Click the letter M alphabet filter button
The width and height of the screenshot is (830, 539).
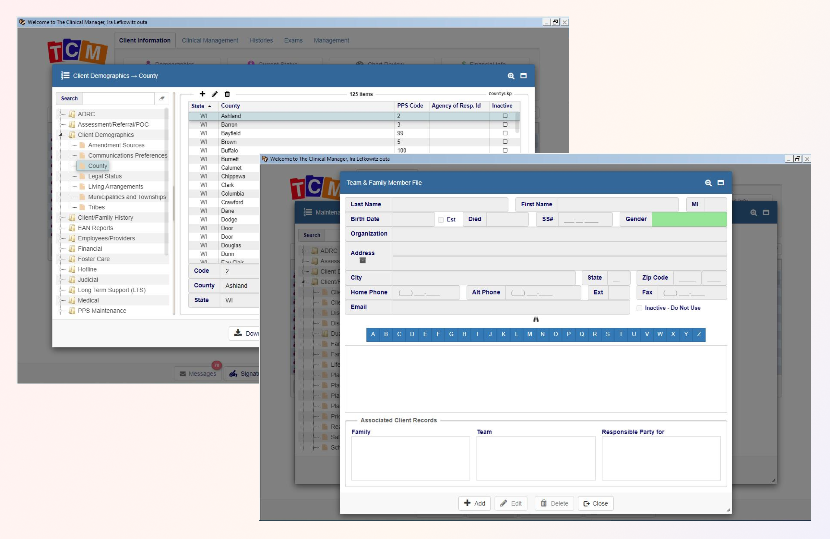(529, 334)
